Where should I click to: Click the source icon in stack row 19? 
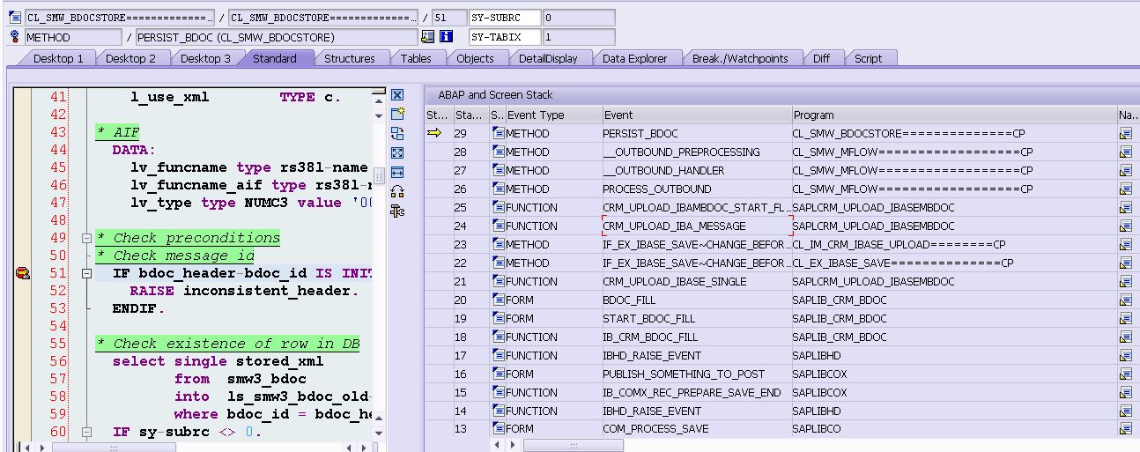pos(498,318)
